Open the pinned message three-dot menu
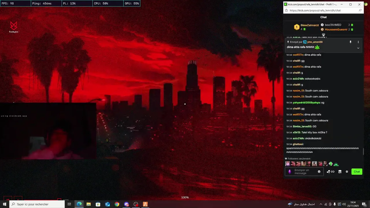The height and width of the screenshot is (208, 370). click(x=358, y=42)
